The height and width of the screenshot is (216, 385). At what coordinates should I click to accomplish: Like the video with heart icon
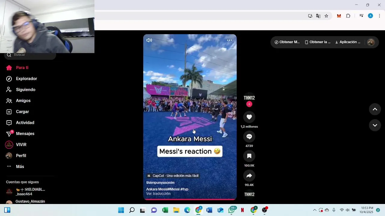249,117
